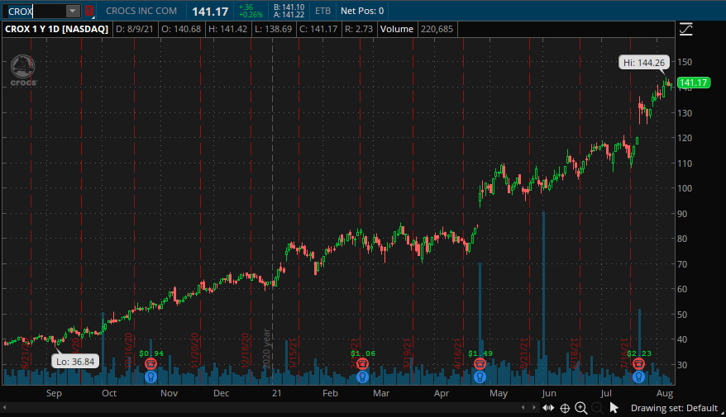The height and width of the screenshot is (417, 726).
Task: Click the $0.94 earnings estimate label
Action: [x=151, y=353]
